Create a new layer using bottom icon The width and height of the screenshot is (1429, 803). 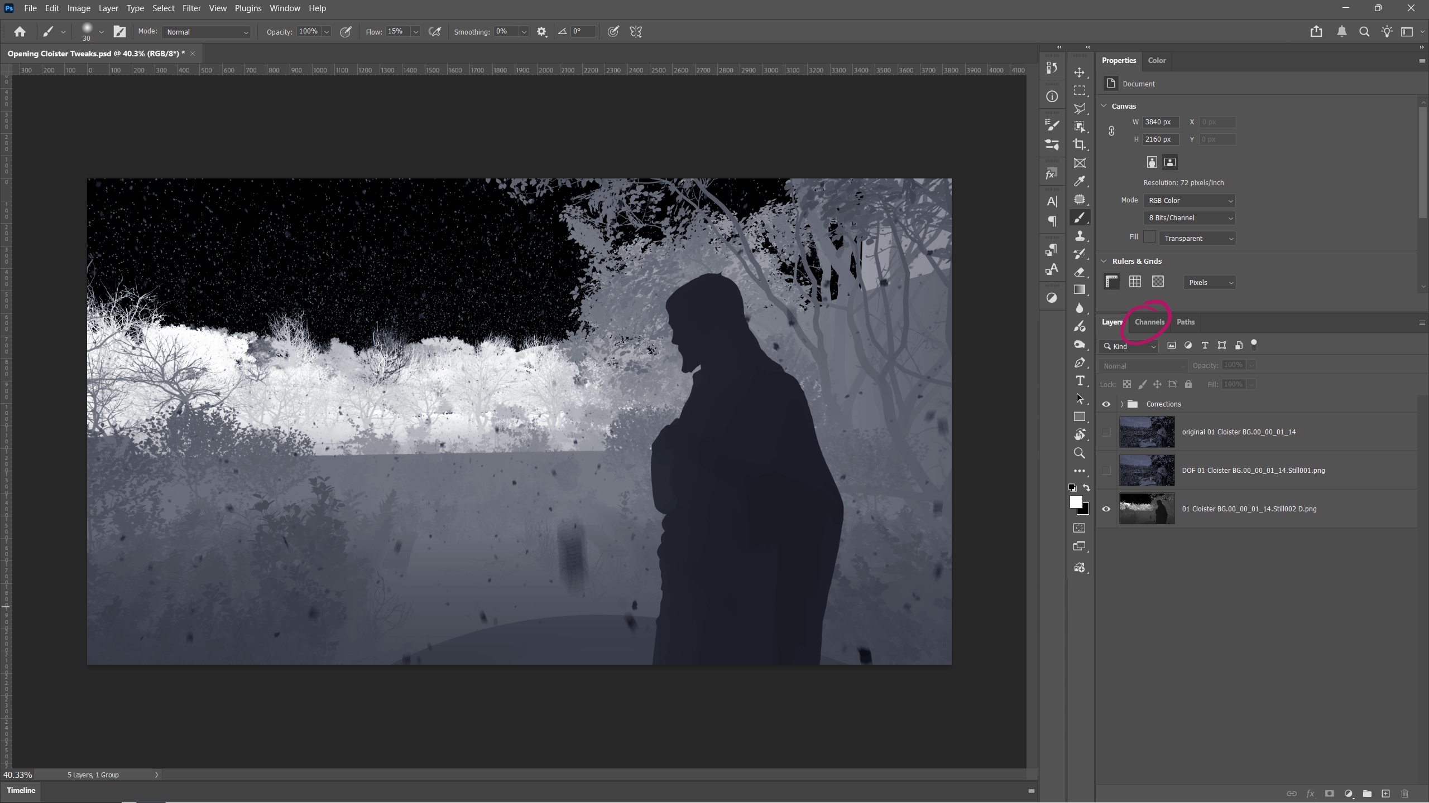(x=1385, y=794)
